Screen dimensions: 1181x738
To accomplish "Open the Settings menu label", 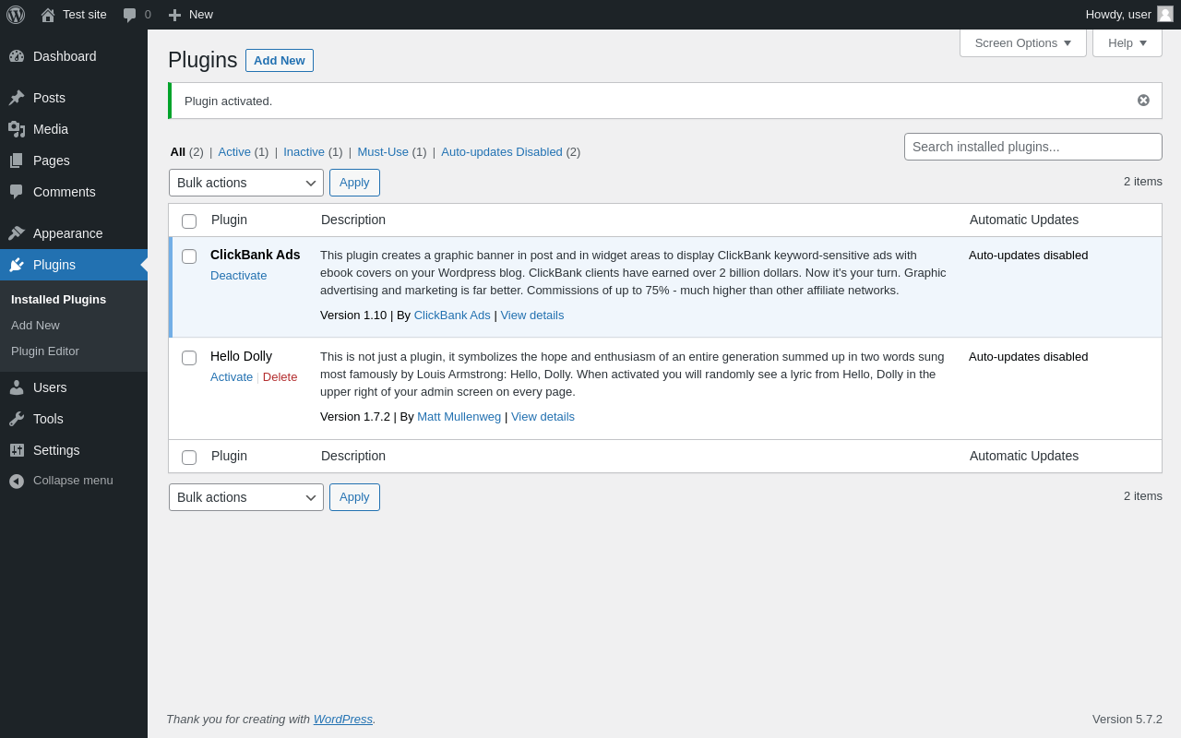I will 56,450.
